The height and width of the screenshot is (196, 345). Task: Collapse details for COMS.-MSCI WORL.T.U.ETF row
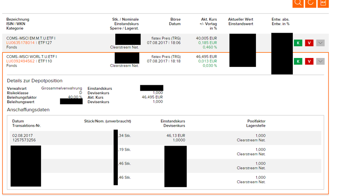coord(320,61)
